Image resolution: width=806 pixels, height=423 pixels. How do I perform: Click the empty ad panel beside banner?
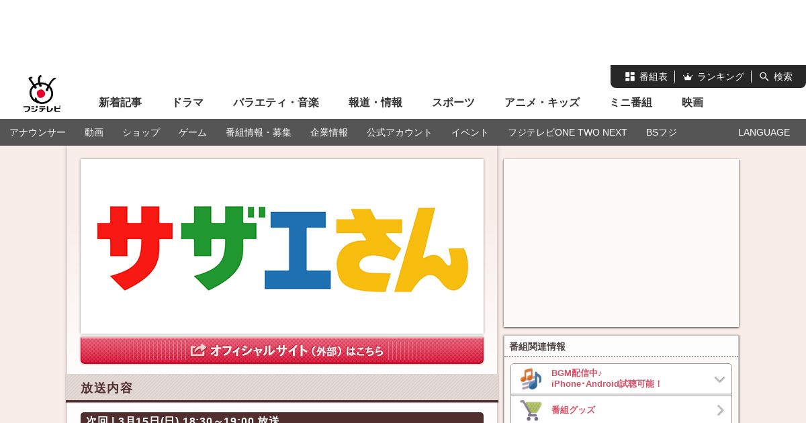coord(621,243)
